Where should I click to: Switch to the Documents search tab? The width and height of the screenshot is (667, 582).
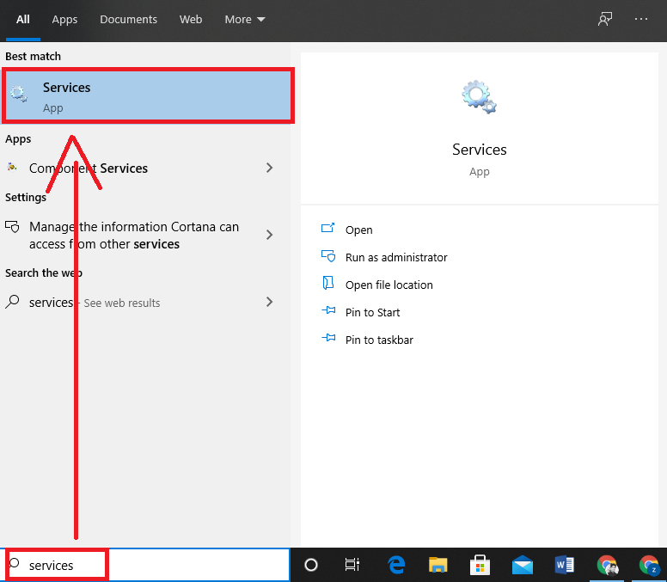coord(128,20)
